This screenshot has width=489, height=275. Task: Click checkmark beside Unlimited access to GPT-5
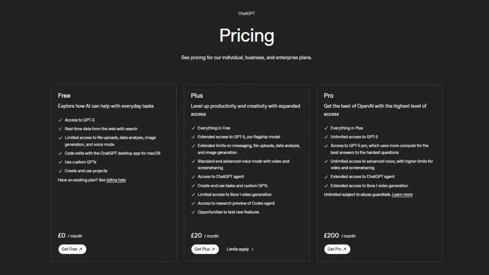click(x=326, y=137)
